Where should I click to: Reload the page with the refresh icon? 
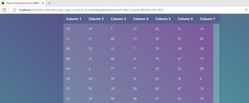coord(4,10)
